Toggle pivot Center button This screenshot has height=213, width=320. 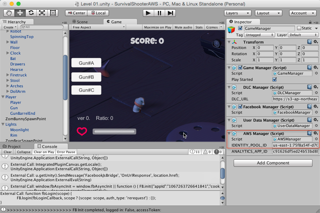click(x=76, y=13)
